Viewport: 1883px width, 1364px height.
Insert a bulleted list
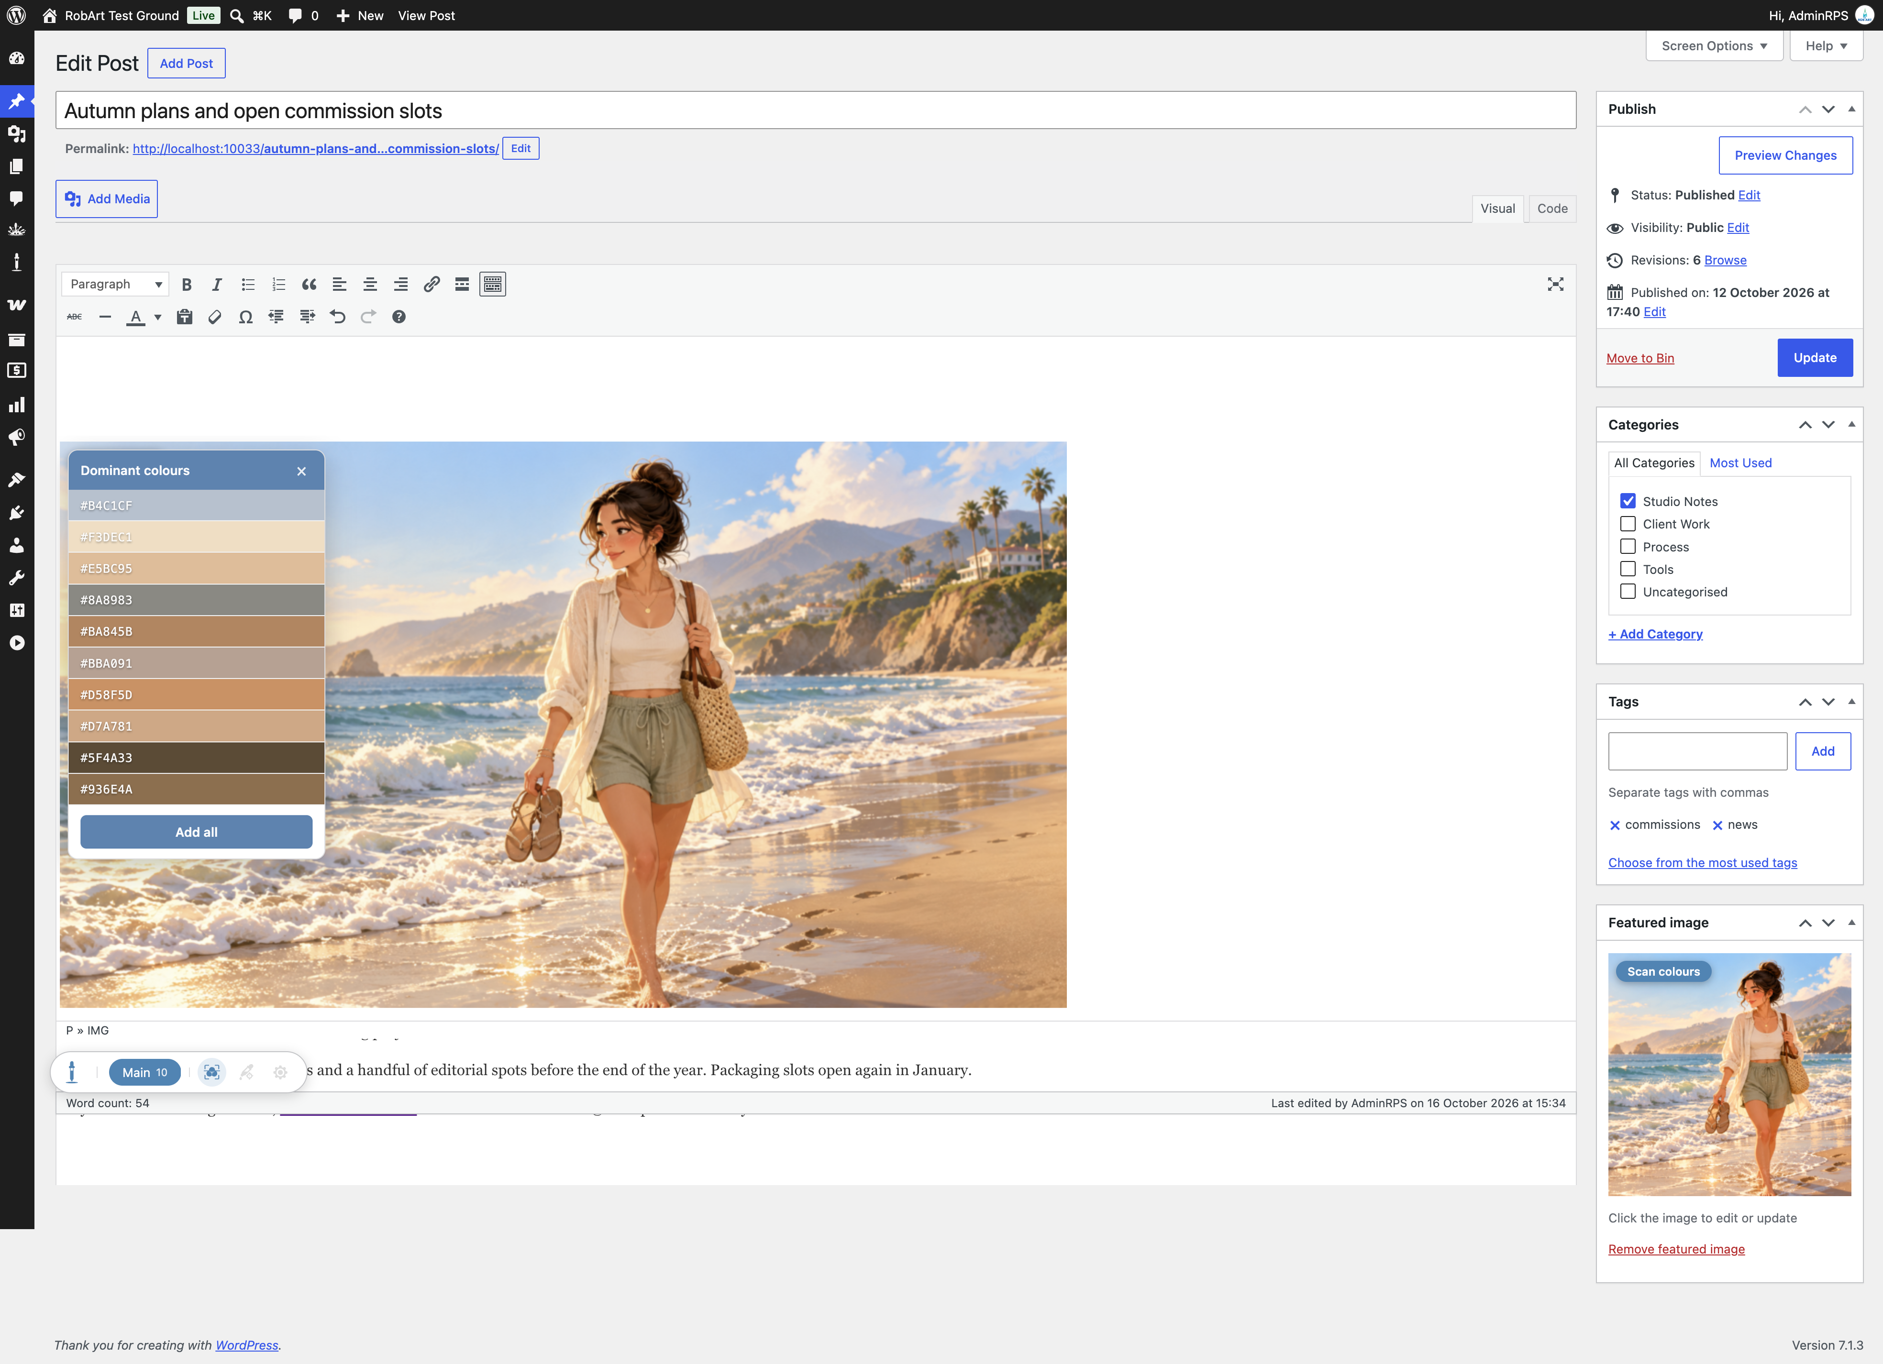click(247, 285)
